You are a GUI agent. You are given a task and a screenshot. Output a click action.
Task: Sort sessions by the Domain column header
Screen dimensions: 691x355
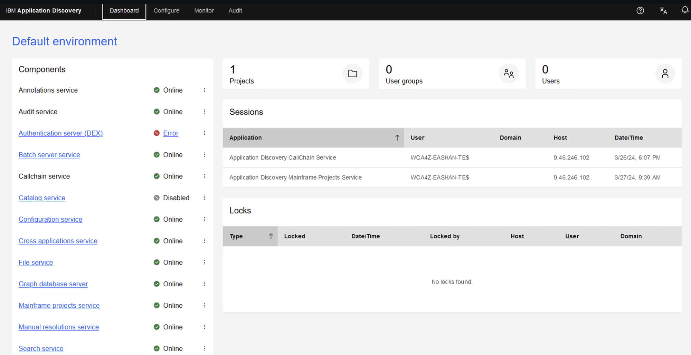point(510,138)
